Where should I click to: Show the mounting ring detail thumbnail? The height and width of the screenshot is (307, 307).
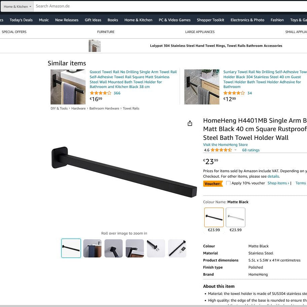click(x=156, y=248)
